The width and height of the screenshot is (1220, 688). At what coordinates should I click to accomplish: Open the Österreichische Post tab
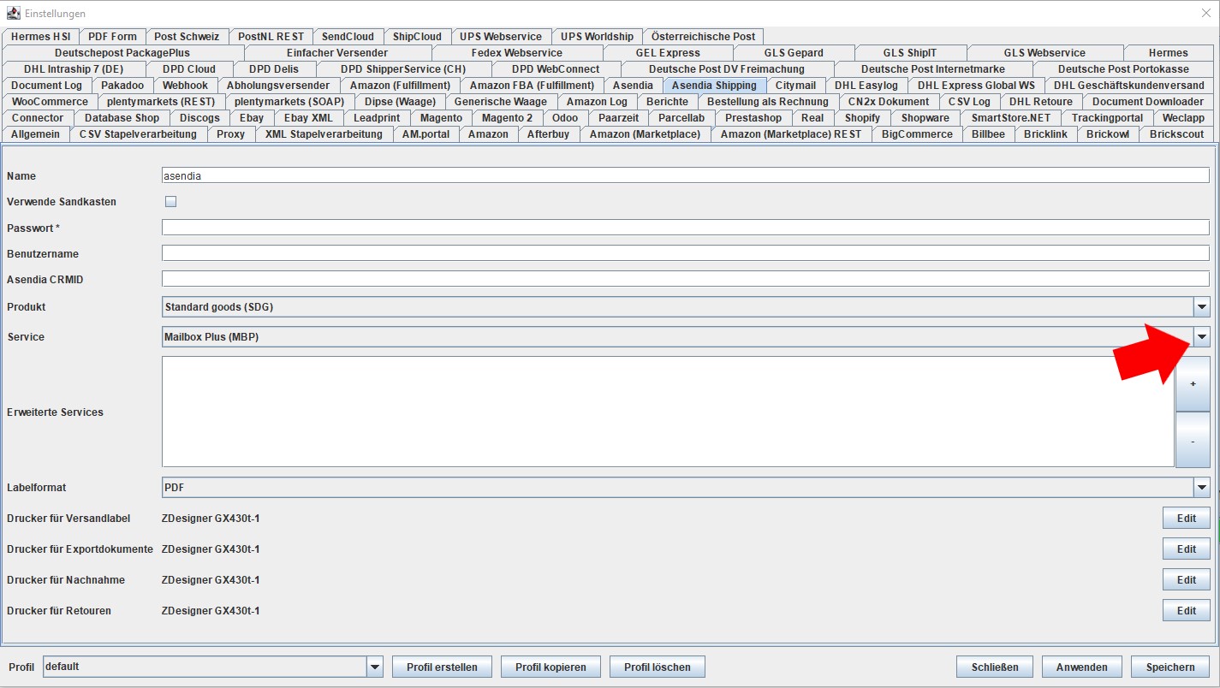coord(703,37)
